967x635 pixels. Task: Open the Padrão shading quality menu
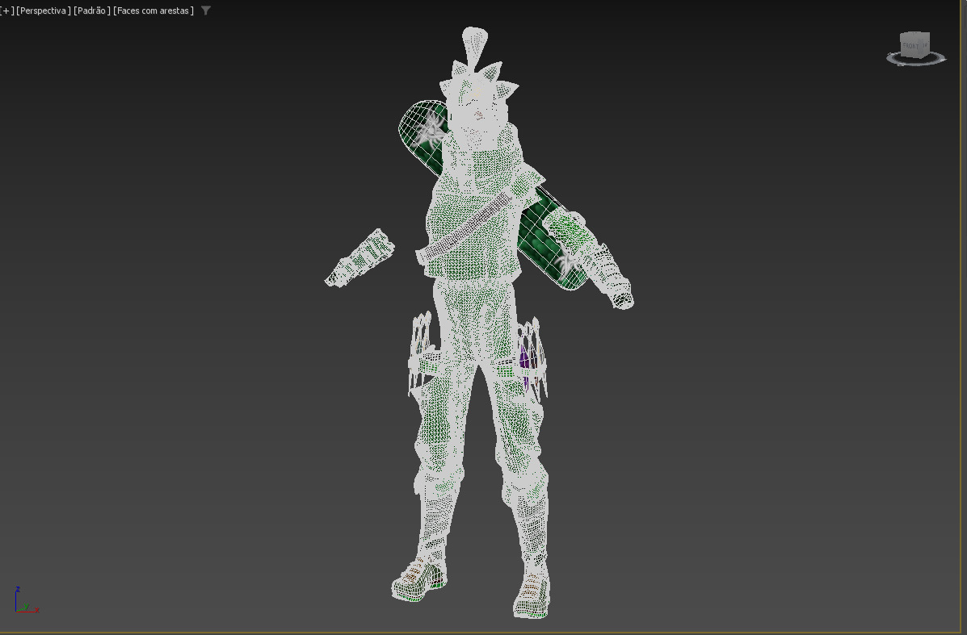(x=92, y=10)
